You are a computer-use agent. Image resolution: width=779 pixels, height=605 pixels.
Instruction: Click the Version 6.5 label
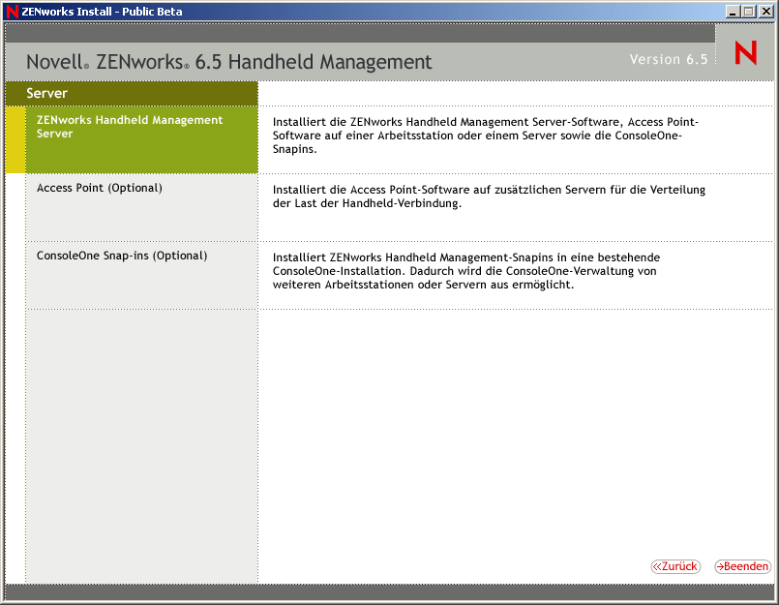pos(669,58)
